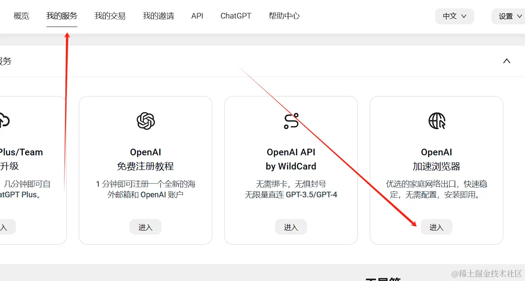The height and width of the screenshot is (281, 525).
Task: Click the WildCard route icon on API card
Action: click(x=291, y=121)
